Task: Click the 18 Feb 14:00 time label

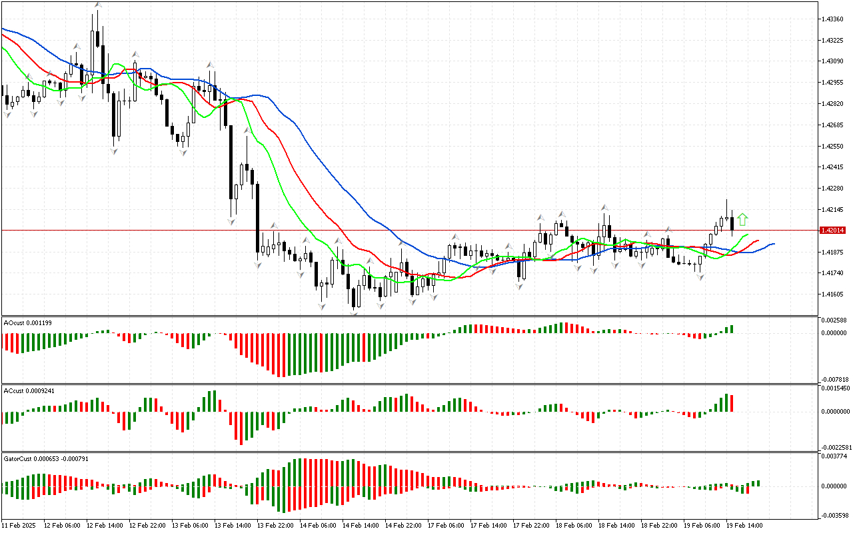Action: (x=617, y=526)
